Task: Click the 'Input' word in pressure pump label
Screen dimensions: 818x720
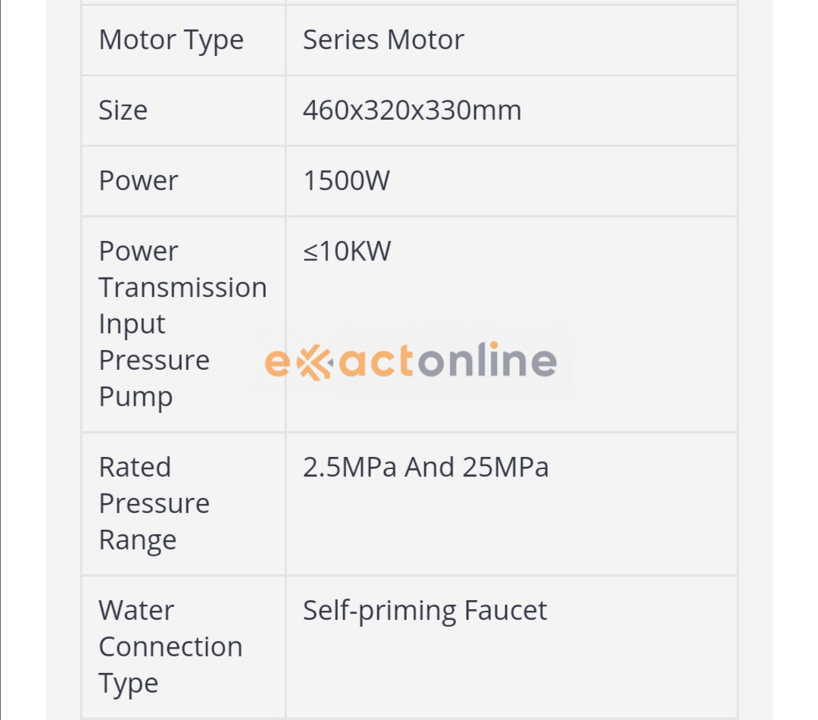Action: point(132,324)
